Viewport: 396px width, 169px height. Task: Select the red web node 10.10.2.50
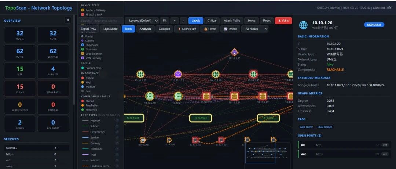(x=253, y=74)
